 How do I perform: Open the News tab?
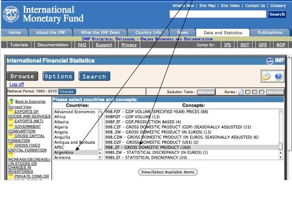[x=182, y=32]
